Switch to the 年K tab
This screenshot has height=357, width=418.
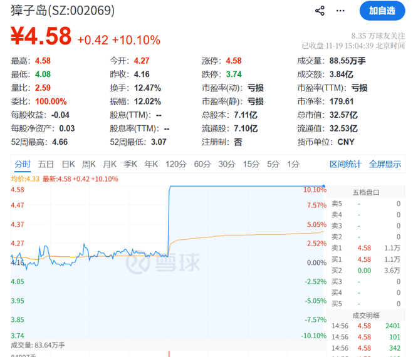pyautogui.click(x=151, y=164)
